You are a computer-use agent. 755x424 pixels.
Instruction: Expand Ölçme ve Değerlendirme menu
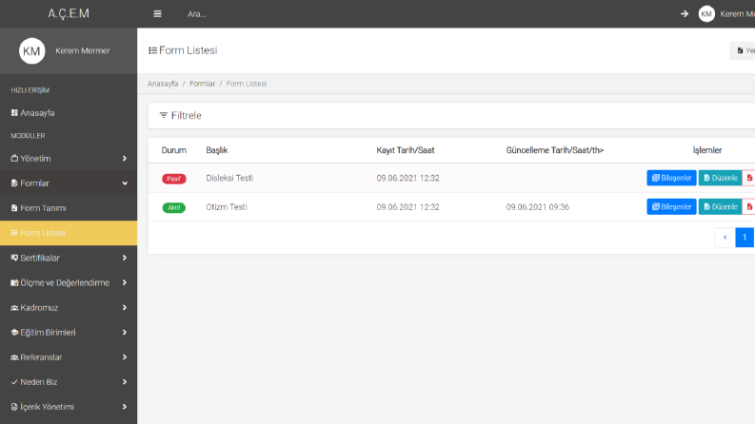pyautogui.click(x=69, y=283)
